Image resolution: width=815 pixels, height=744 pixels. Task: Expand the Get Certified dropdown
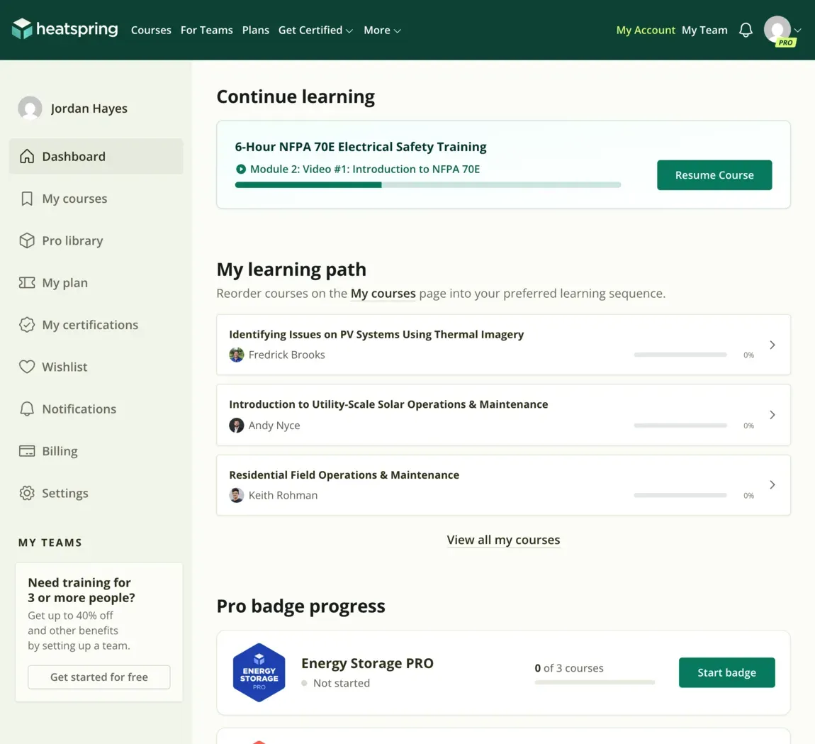tap(315, 30)
